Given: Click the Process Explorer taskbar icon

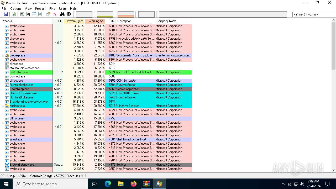Looking at the screenshot, I should (x=159, y=184).
